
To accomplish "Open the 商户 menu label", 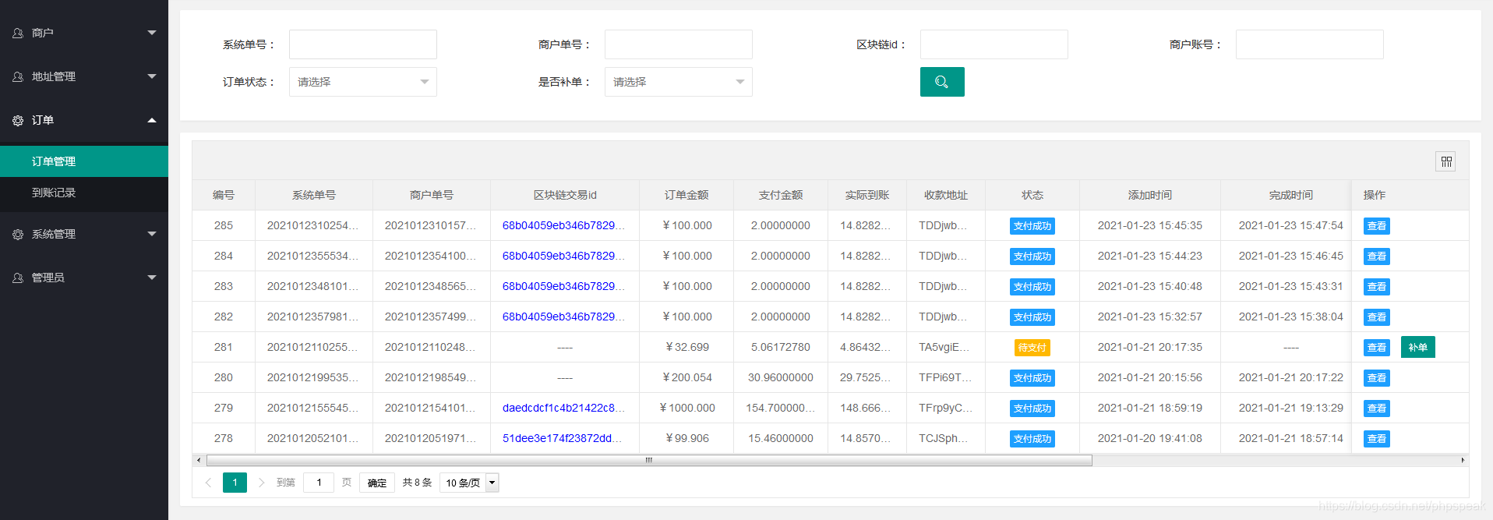I will 43,33.
